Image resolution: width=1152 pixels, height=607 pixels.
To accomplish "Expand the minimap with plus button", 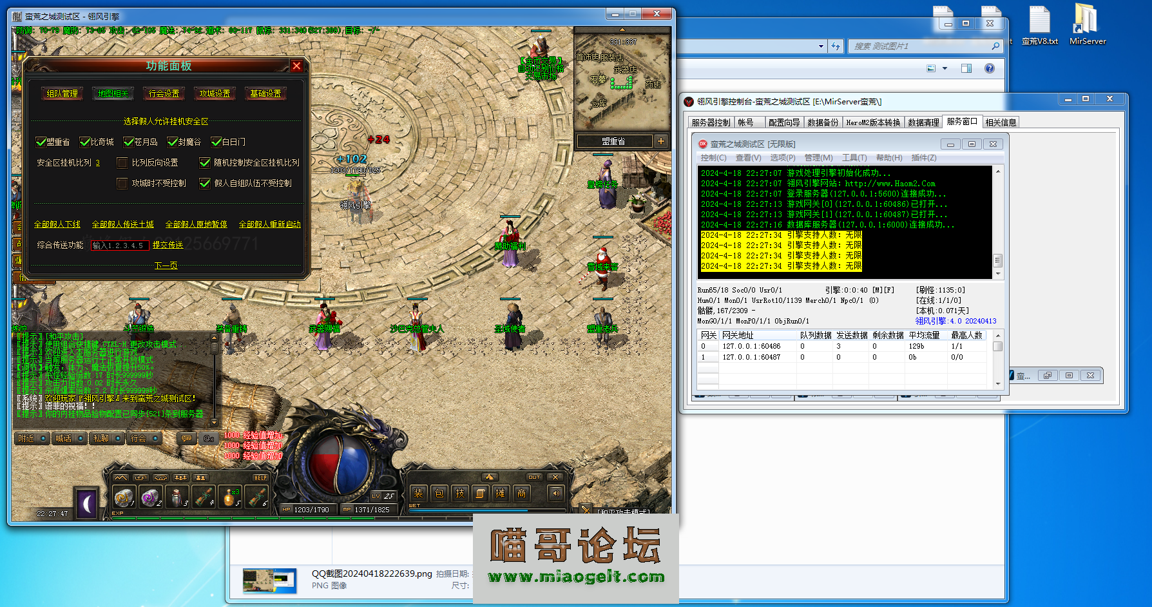I will (661, 141).
